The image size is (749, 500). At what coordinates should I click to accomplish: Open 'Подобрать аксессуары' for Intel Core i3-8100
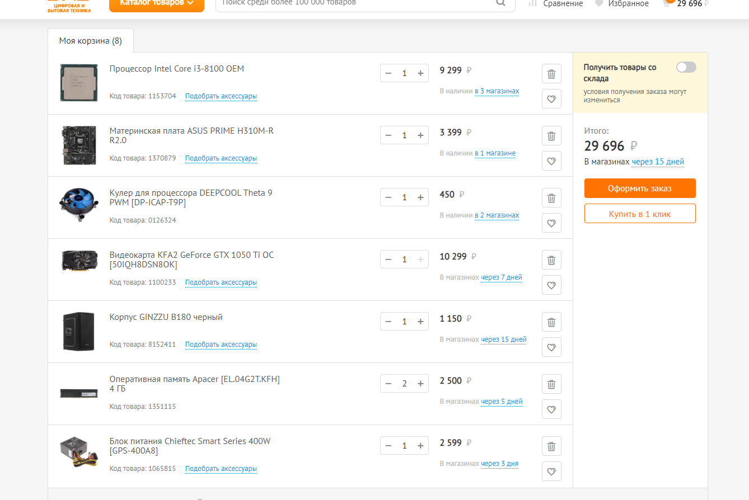pos(221,96)
